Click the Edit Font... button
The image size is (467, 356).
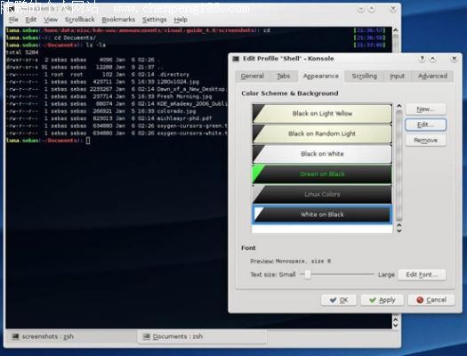point(422,274)
